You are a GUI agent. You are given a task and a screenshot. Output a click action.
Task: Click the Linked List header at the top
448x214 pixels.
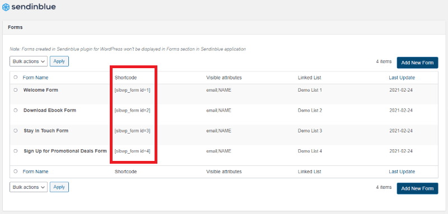coord(310,78)
